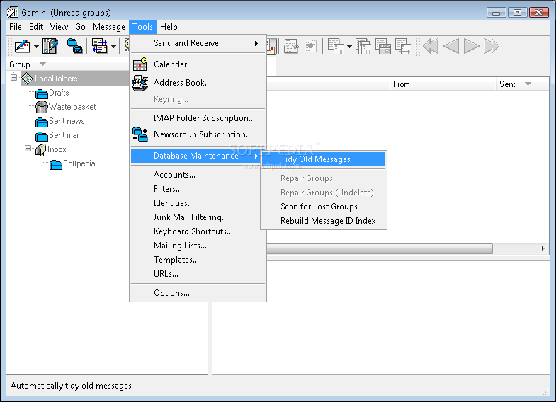Click the From column header

pos(443,84)
